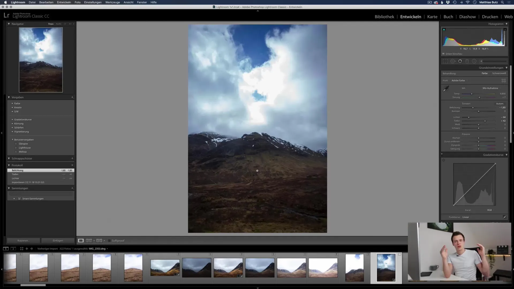514x289 pixels.
Task: Open the profile browser grid icon
Action: click(504, 81)
